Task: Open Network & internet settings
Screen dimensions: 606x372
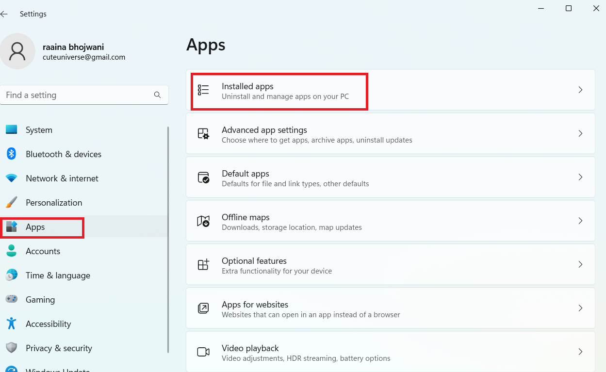Action: pyautogui.click(x=62, y=178)
